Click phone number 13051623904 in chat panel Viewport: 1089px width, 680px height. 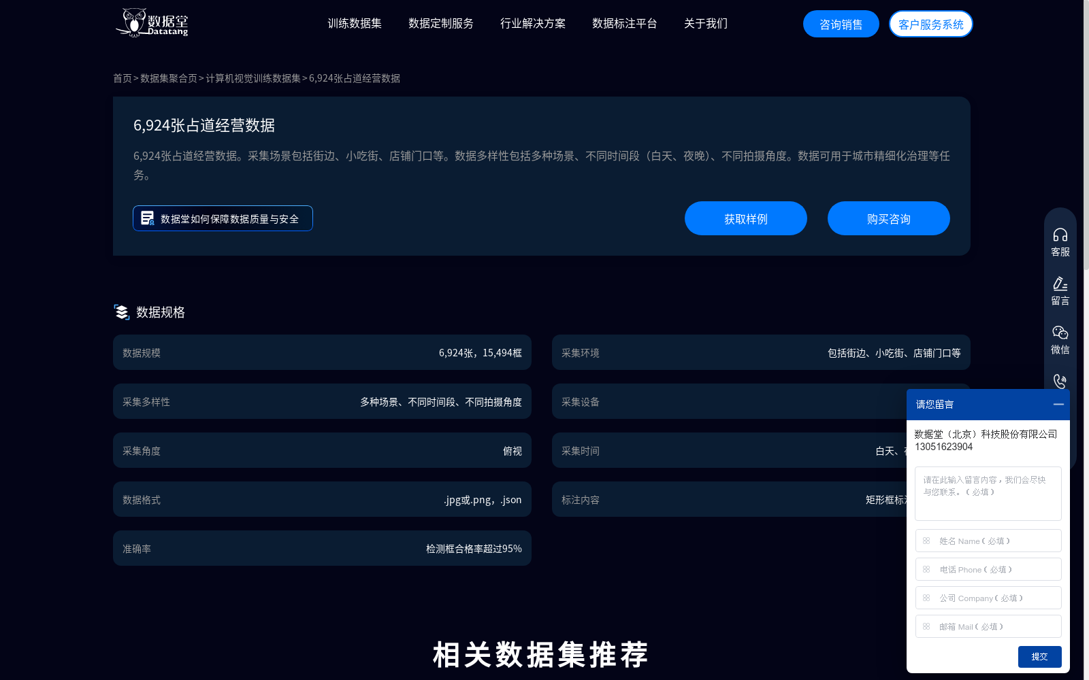pos(944,447)
